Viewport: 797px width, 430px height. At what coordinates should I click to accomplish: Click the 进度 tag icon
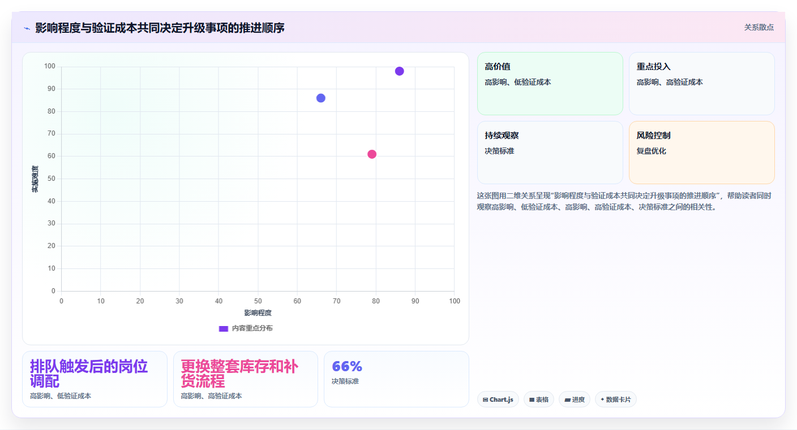pyautogui.click(x=567, y=399)
